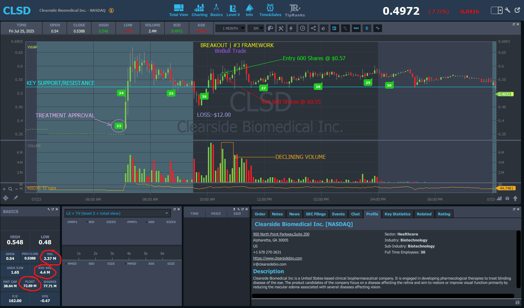Open the chart color palette icon
This screenshot has height=308, width=524.
pyautogui.click(x=270, y=28)
